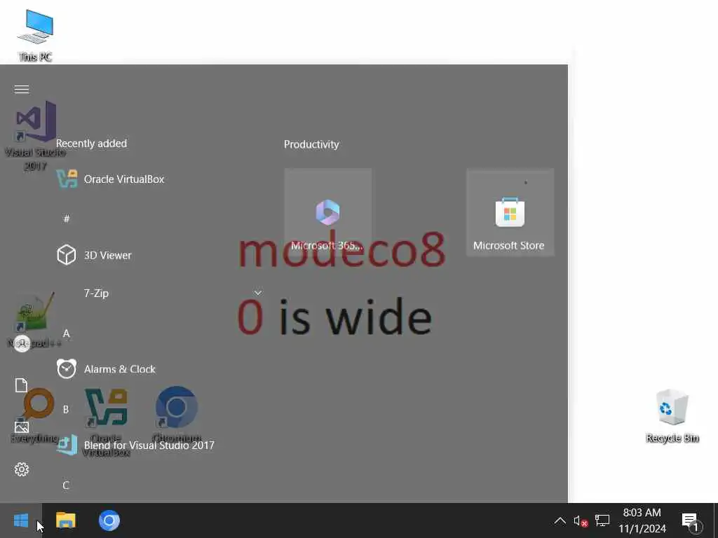Select the This PC desktop icon
The width and height of the screenshot is (718, 538).
35,36
